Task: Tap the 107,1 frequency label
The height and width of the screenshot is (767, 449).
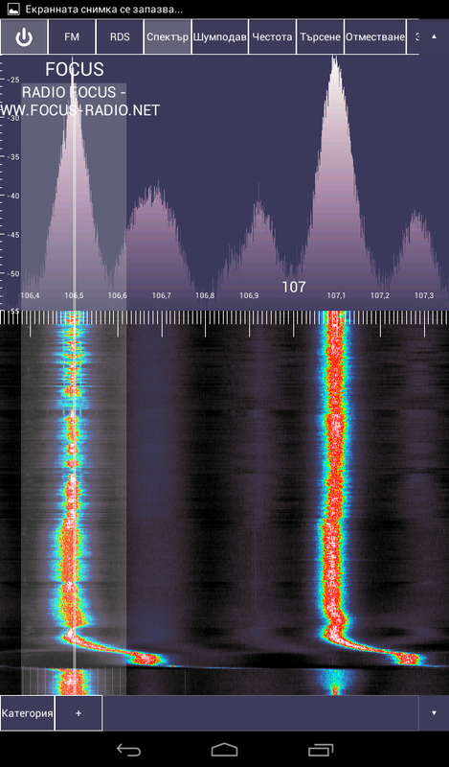Action: (336, 296)
